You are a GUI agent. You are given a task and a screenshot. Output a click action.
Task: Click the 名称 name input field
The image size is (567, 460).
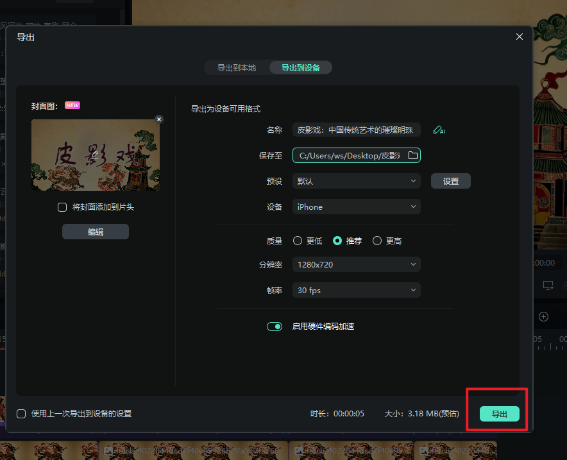click(x=356, y=130)
